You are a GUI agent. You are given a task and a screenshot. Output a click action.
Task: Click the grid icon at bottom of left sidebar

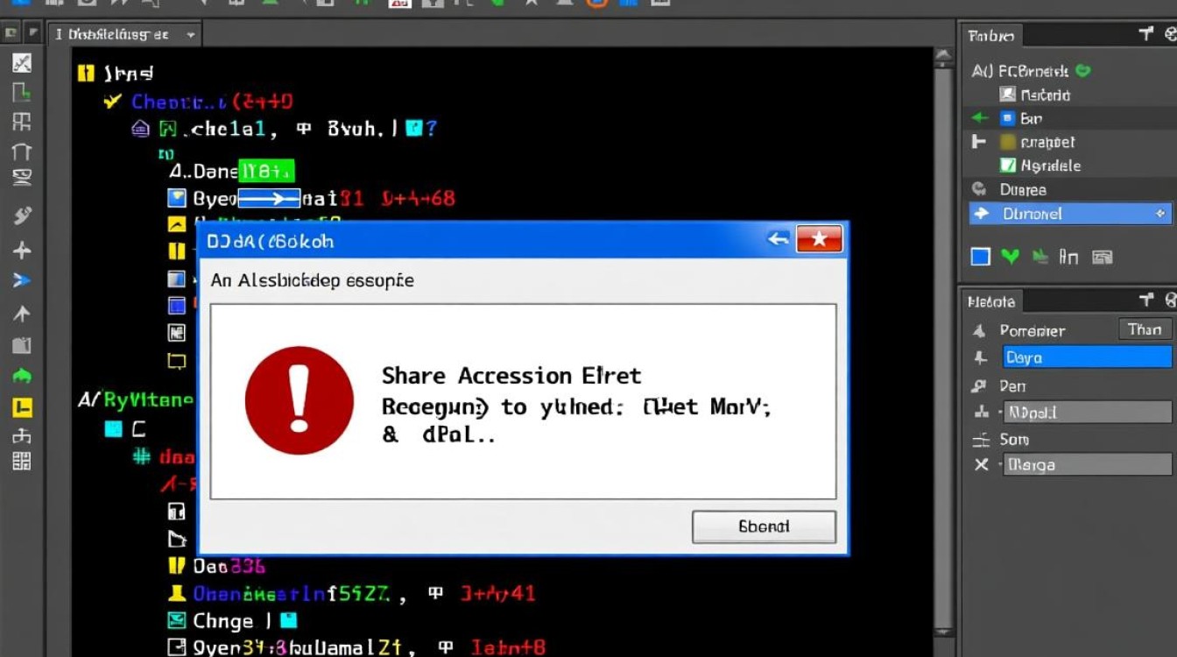(x=22, y=462)
